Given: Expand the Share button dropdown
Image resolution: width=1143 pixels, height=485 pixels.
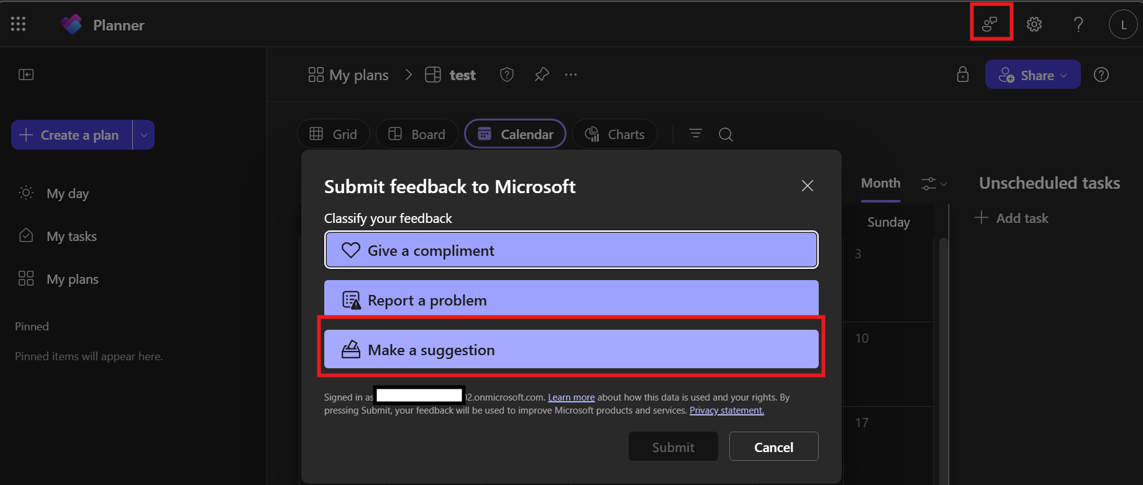Looking at the screenshot, I should pos(1063,75).
